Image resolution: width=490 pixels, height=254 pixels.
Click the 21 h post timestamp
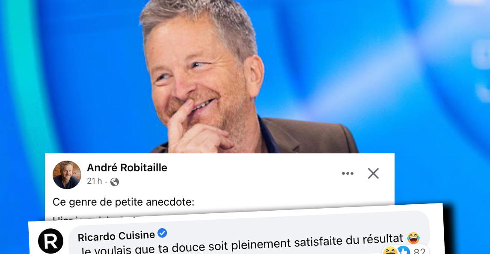click(95, 181)
